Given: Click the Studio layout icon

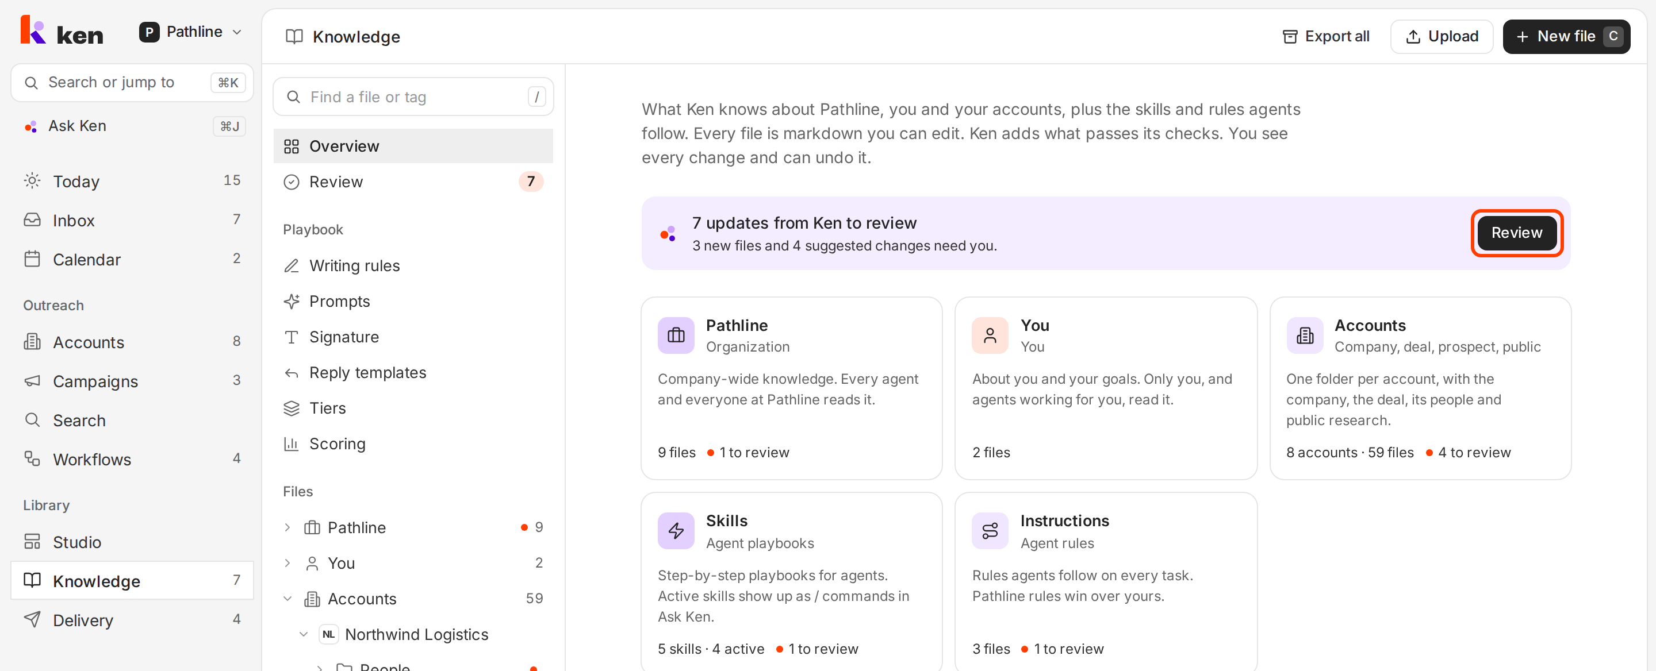Looking at the screenshot, I should coord(32,541).
